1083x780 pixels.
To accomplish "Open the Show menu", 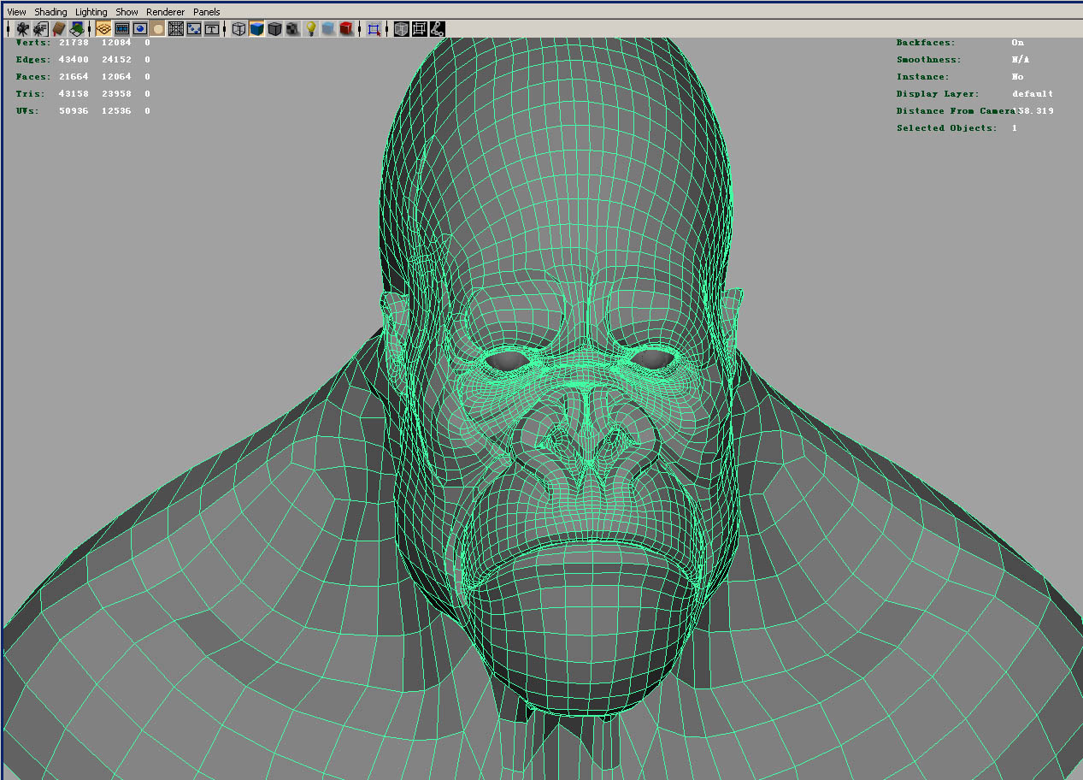I will pyautogui.click(x=127, y=12).
